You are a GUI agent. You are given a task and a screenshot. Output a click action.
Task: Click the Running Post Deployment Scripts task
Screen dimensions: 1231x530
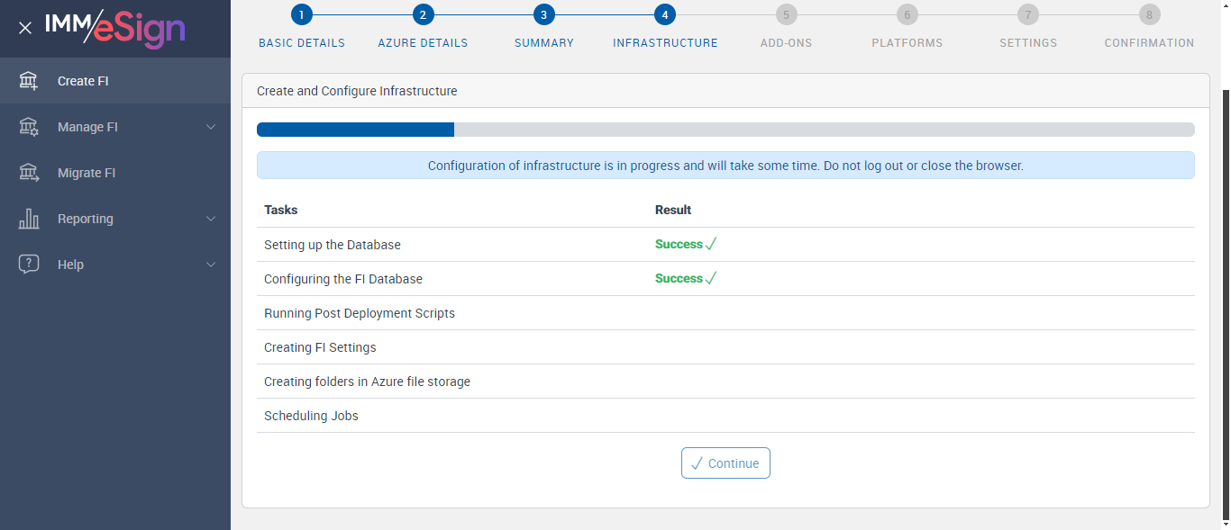coord(360,313)
